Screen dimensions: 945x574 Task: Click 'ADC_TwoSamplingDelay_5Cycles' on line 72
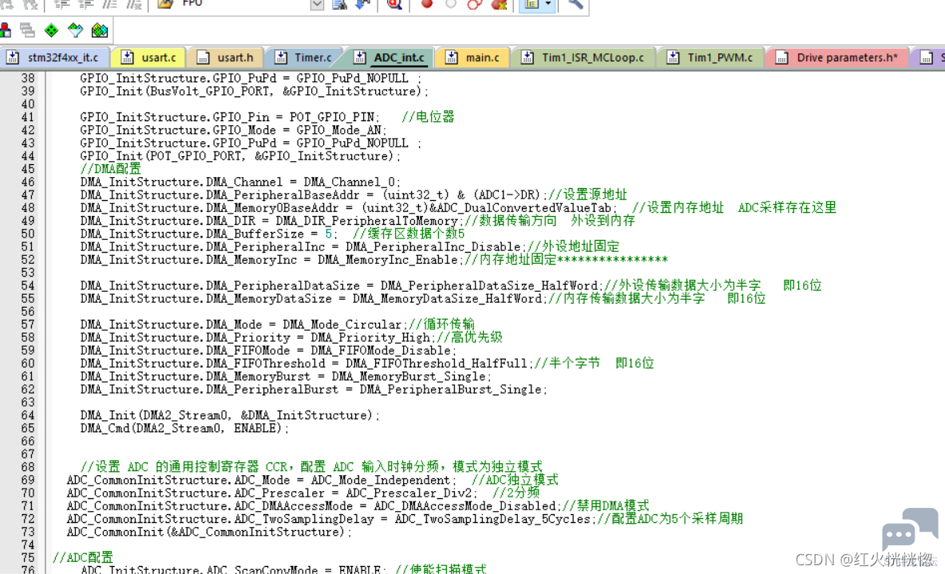(x=492, y=519)
